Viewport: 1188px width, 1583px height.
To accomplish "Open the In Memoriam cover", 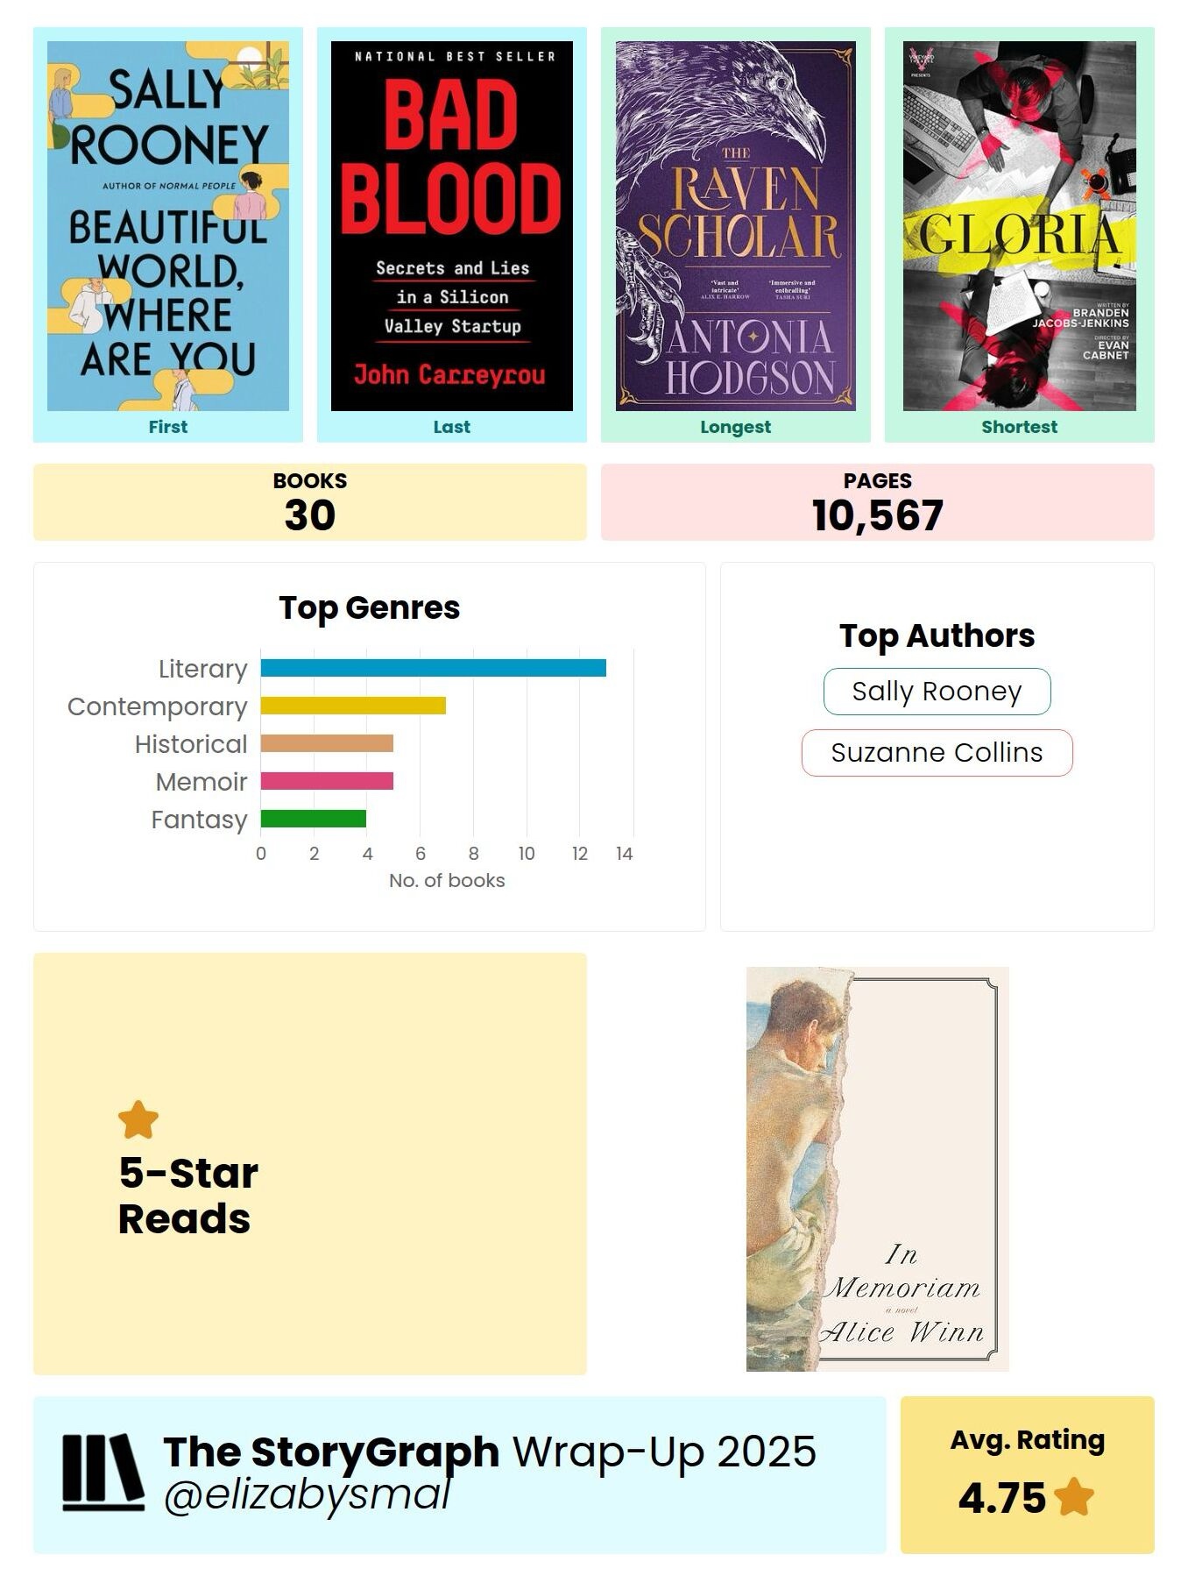I will tap(877, 1168).
